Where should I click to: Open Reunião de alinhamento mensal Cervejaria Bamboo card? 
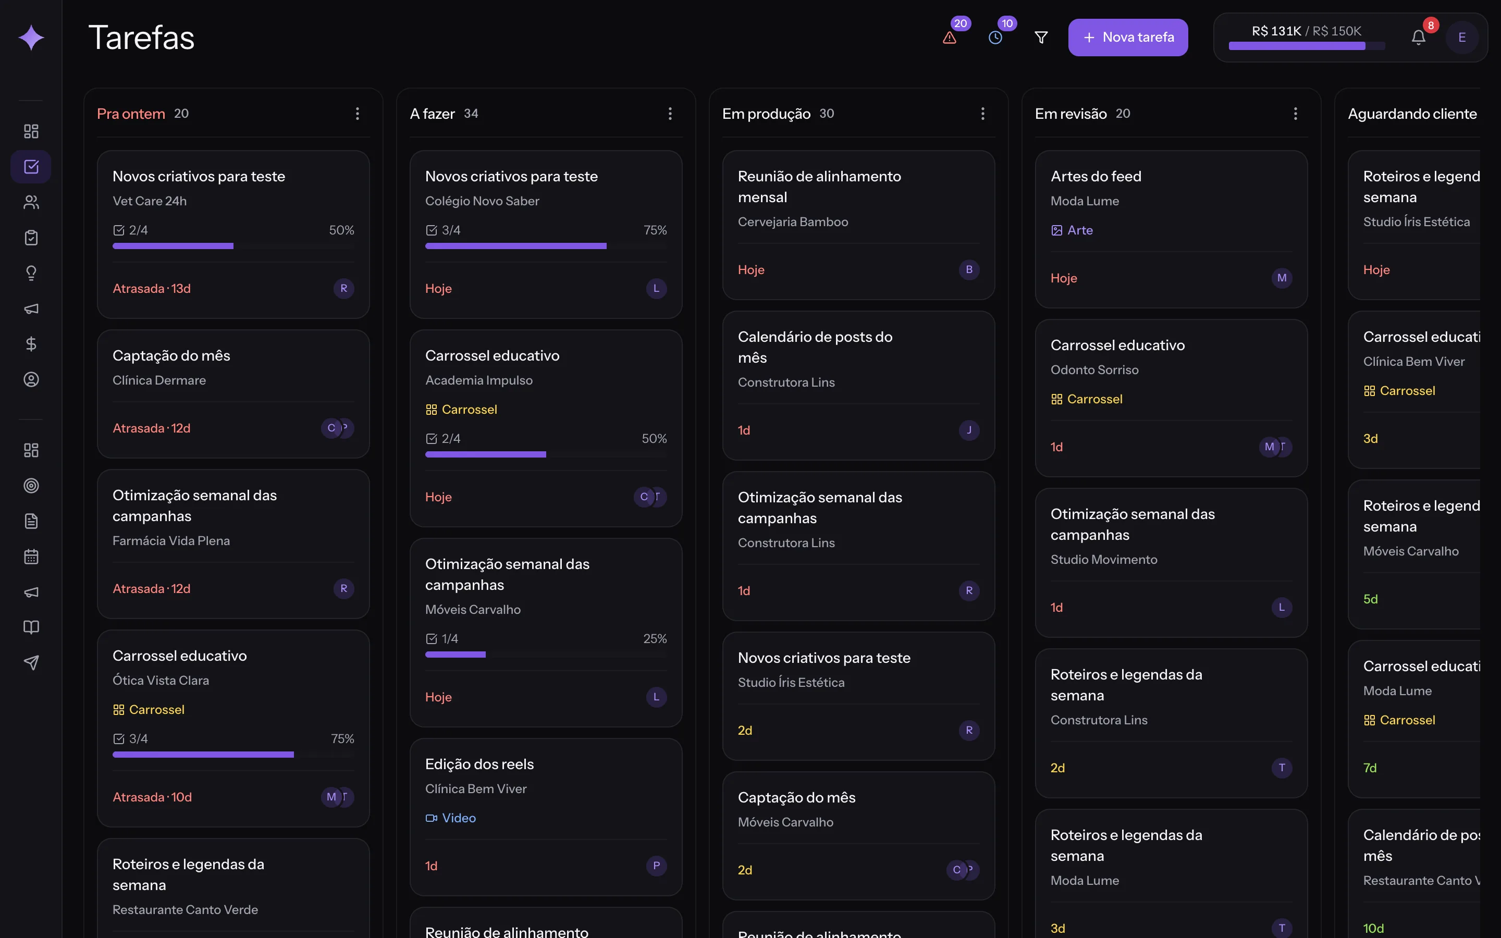858,225
